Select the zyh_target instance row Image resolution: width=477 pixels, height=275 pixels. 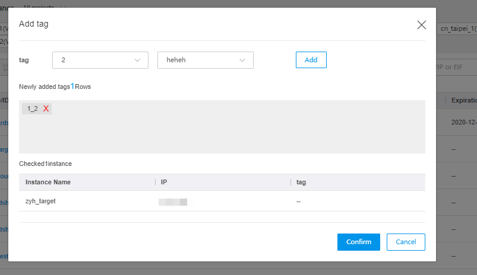tap(222, 202)
